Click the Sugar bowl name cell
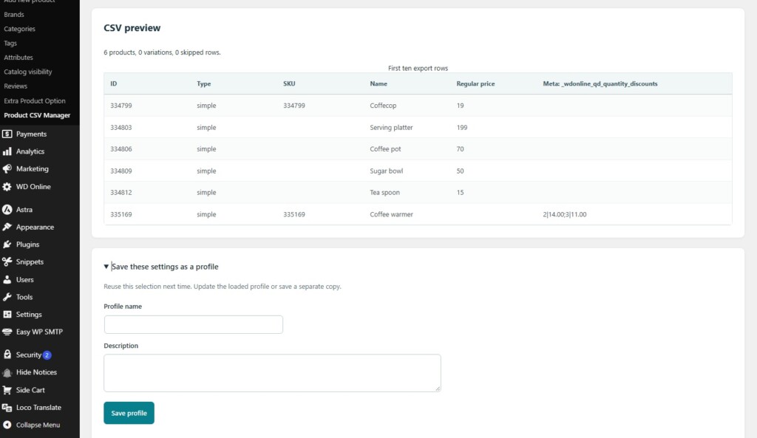Image resolution: width=757 pixels, height=438 pixels. point(386,171)
